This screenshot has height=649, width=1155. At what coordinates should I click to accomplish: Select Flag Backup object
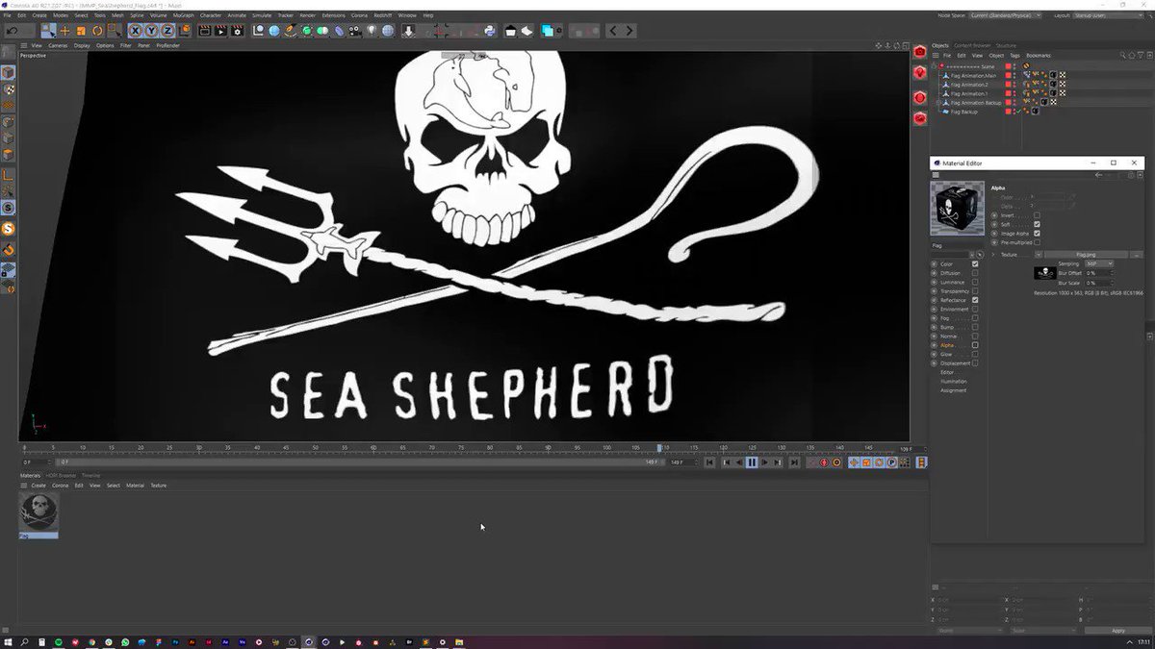coord(963,112)
